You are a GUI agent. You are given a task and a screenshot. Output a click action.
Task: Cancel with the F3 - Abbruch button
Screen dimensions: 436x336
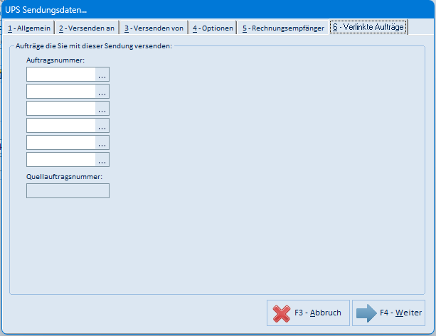(308, 313)
